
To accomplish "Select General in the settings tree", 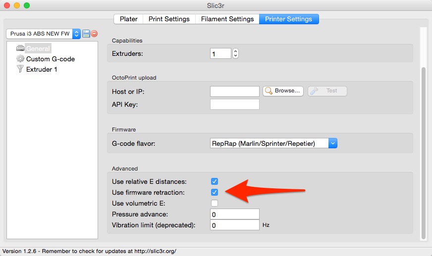I will pyautogui.click(x=38, y=48).
